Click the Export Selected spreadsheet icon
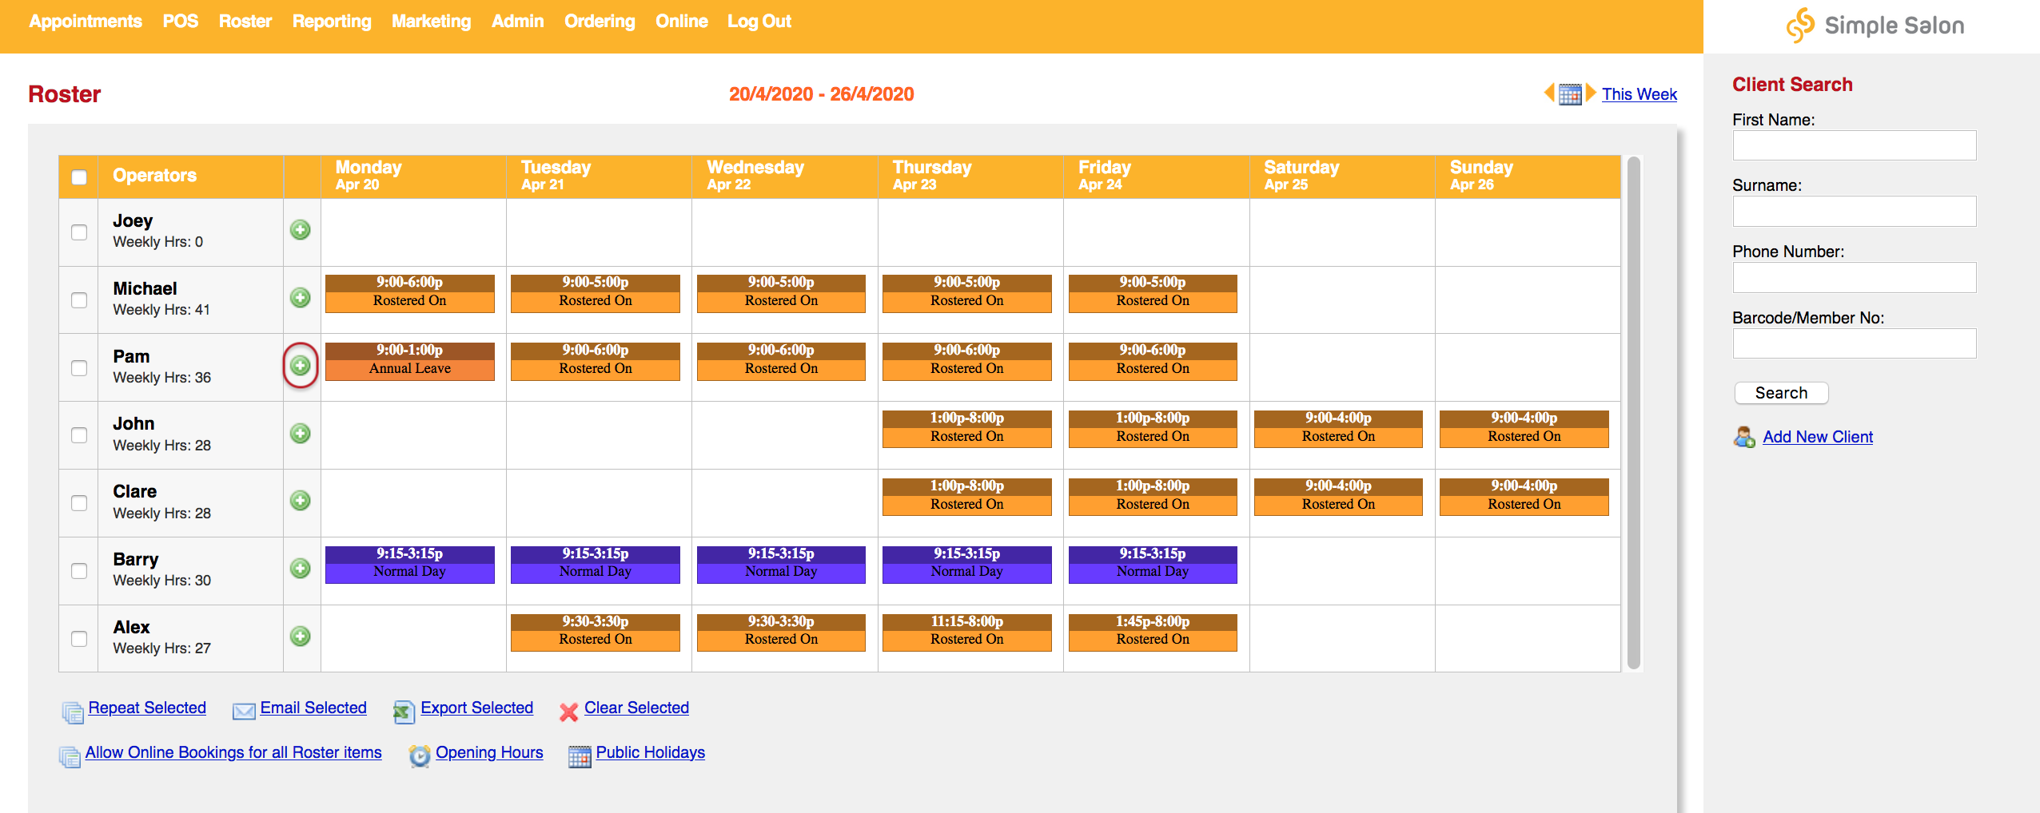 coord(404,710)
